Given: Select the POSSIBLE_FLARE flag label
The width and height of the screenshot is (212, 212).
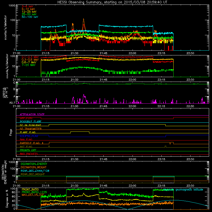Looking at the screenshot, I should (30, 122).
